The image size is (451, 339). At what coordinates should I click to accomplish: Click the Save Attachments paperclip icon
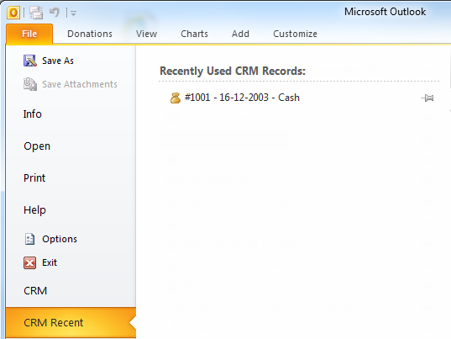[30, 84]
